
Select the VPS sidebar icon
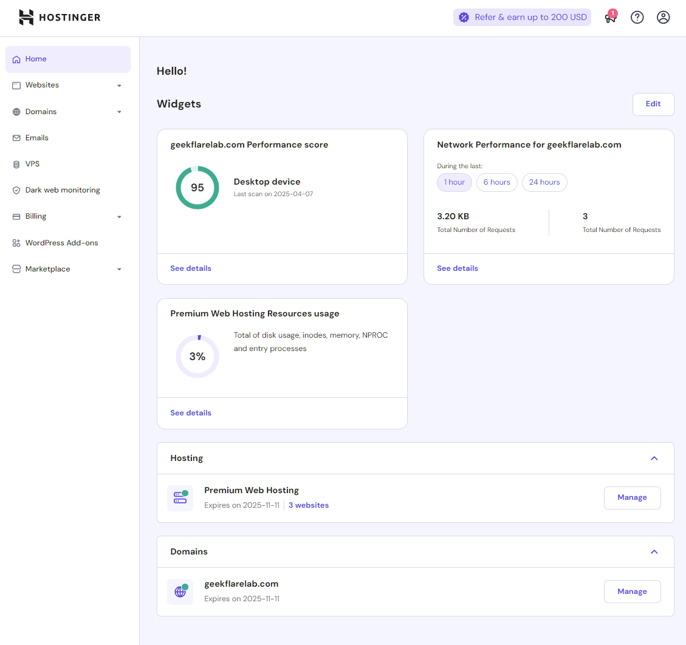(16, 164)
